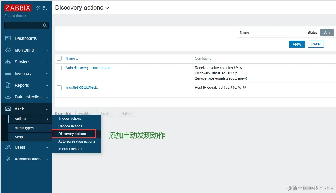The height and width of the screenshot is (193, 336).
Task: Tick the select-all checkbox in header
Action: coord(59,58)
